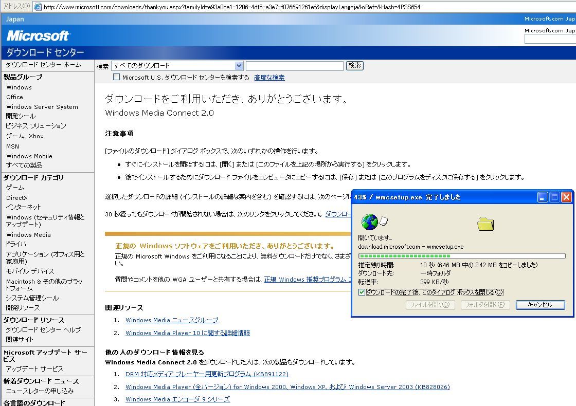This screenshot has height=406, width=576.
Task: Open ダウンロード センター ホーム menu item
Action: pos(43,65)
